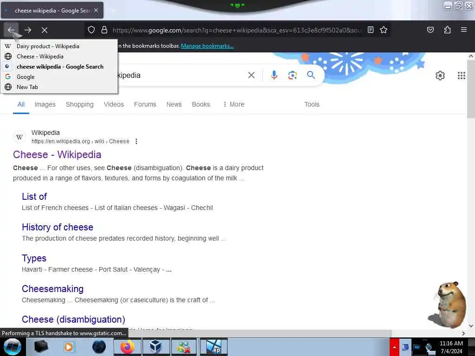Open the tracking protection shield icon

(x=91, y=30)
